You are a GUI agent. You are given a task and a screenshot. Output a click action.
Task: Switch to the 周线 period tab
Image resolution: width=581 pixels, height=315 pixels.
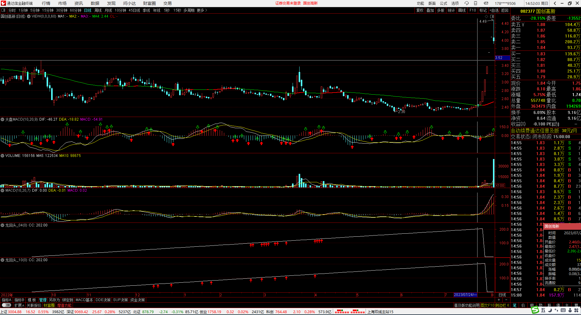click(x=98, y=10)
